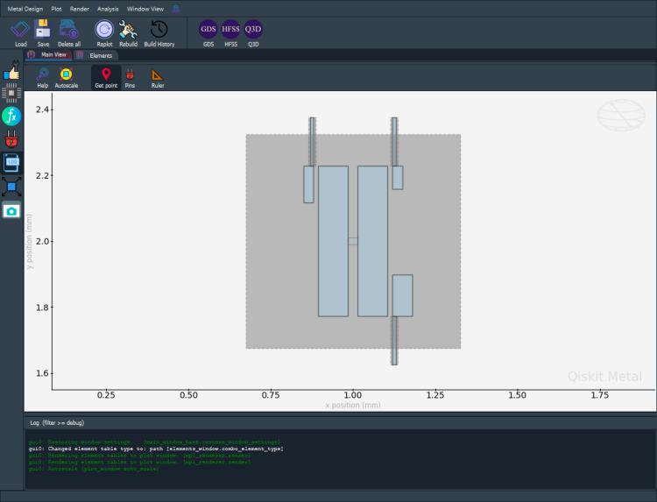Viewport: 657px width, 502px height.
Task: Open the fx variables sidebar icon
Action: tap(11, 116)
